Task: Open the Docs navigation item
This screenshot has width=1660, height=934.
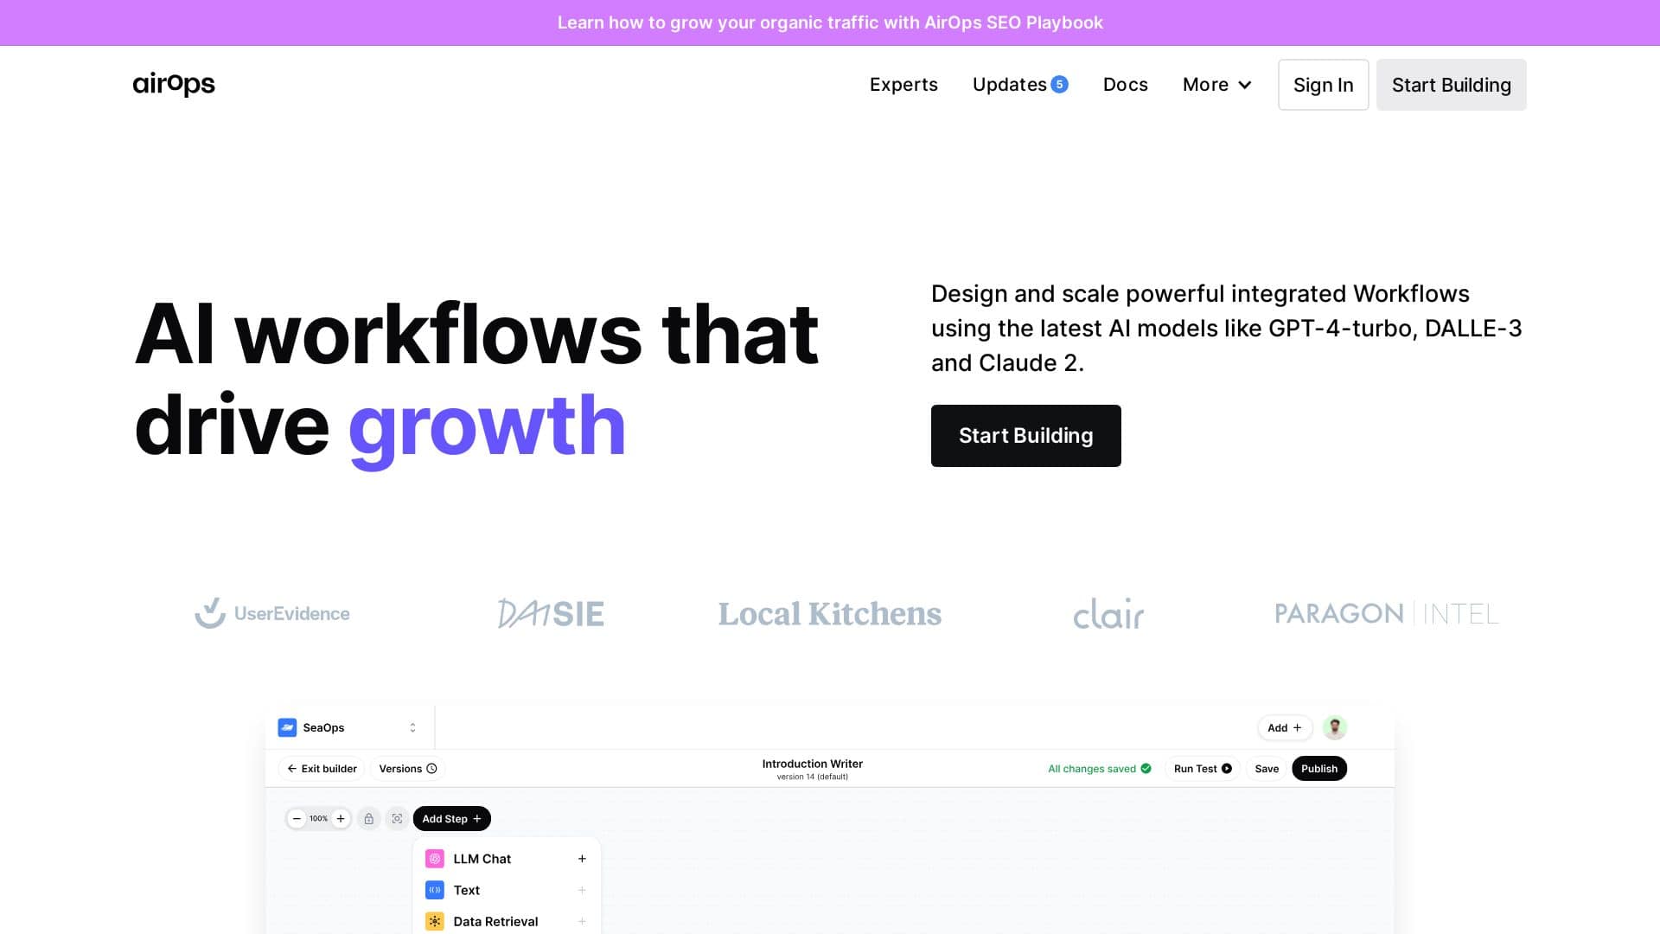Action: (1125, 84)
